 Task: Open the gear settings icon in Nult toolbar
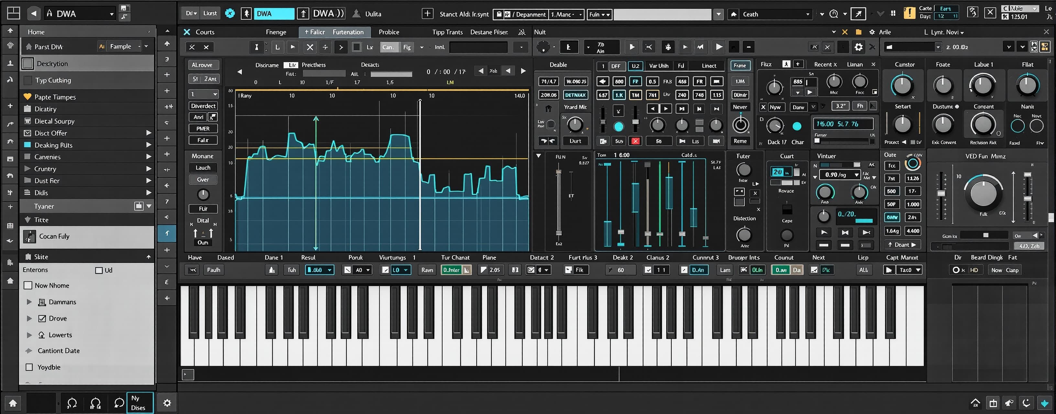click(x=858, y=47)
